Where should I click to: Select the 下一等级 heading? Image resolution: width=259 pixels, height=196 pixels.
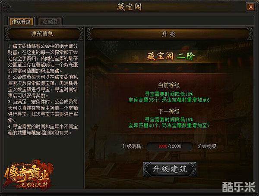click(x=169, y=111)
